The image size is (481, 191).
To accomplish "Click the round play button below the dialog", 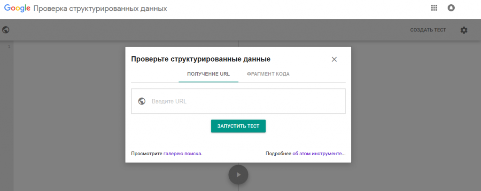I will coord(238,175).
